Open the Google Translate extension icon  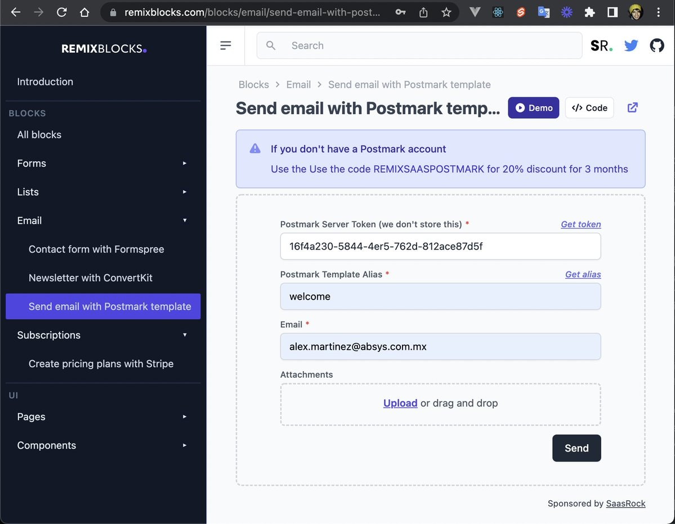coord(544,12)
